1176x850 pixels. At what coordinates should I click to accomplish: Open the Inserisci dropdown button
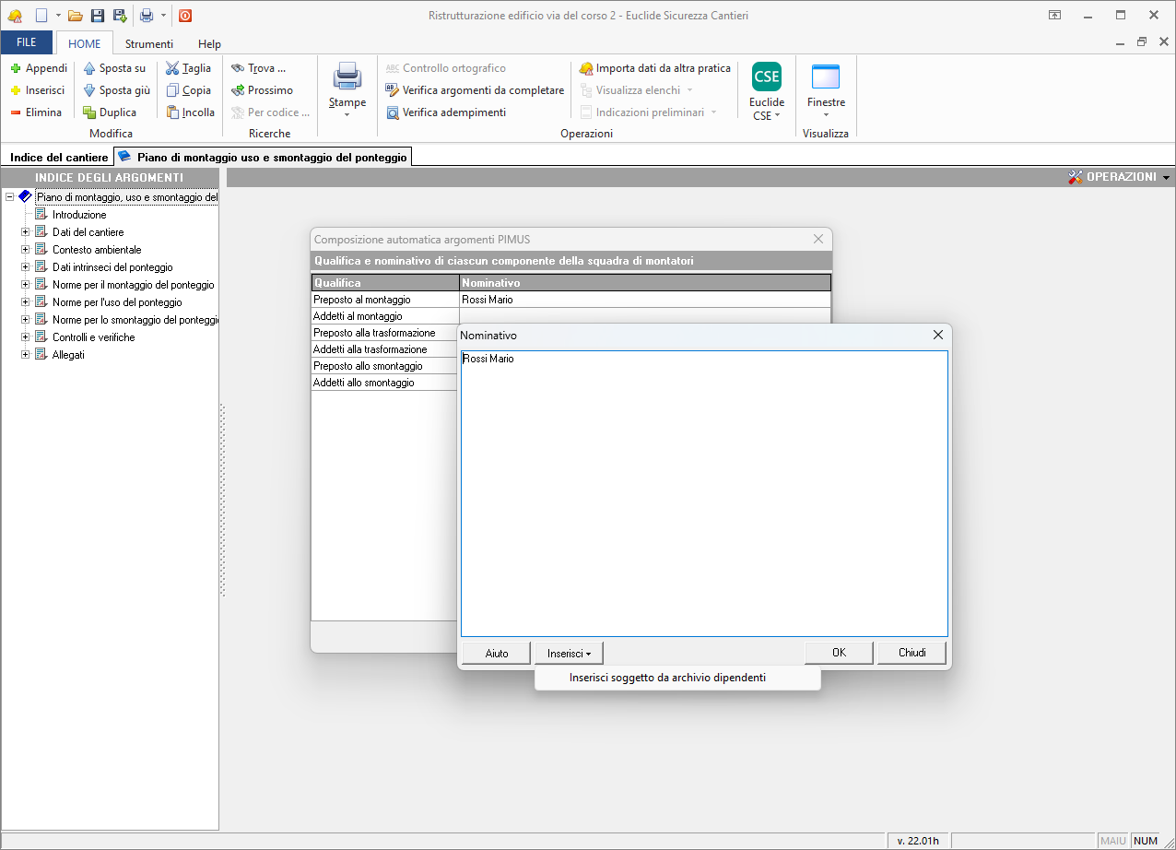569,653
